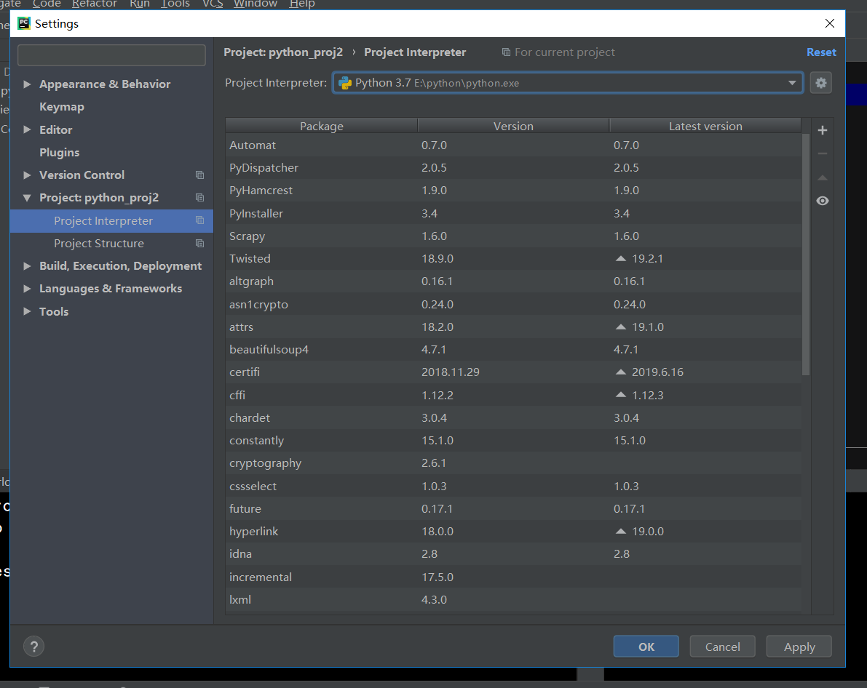The width and height of the screenshot is (867, 688).
Task: Click the Reset link
Action: coord(821,52)
